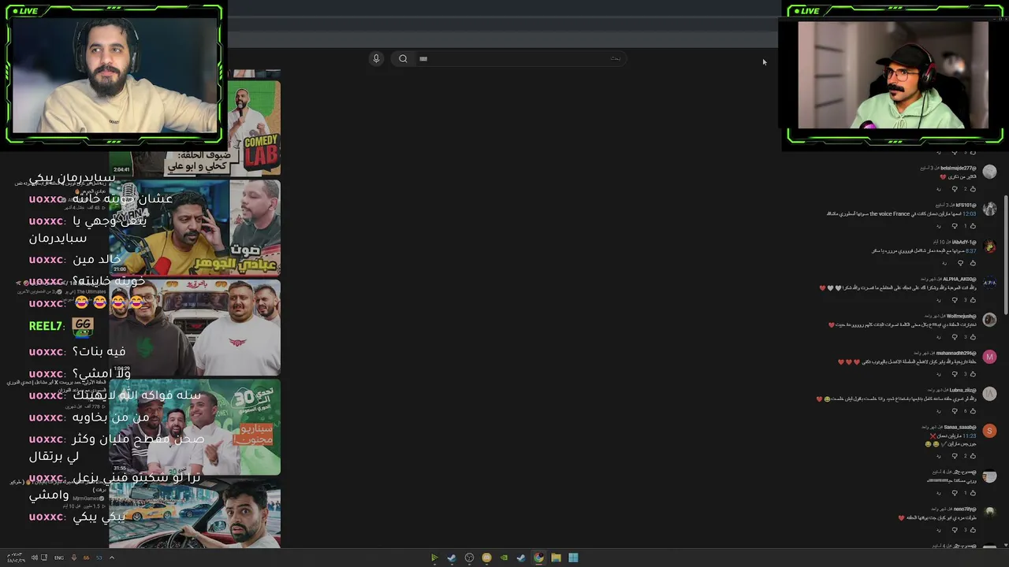Like the comment by kFS101
This screenshot has height=567, width=1009.
point(974,226)
